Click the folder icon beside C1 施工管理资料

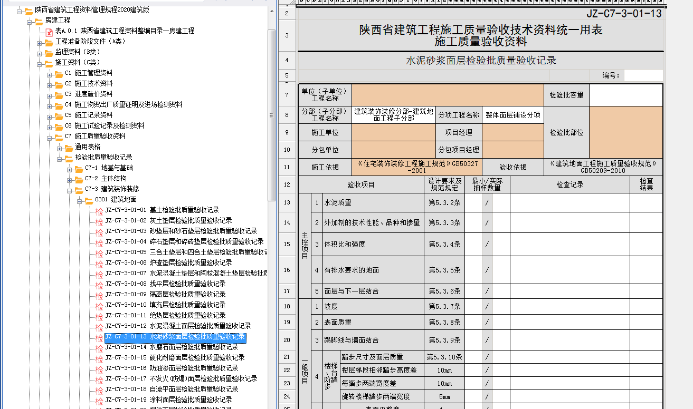59,73
